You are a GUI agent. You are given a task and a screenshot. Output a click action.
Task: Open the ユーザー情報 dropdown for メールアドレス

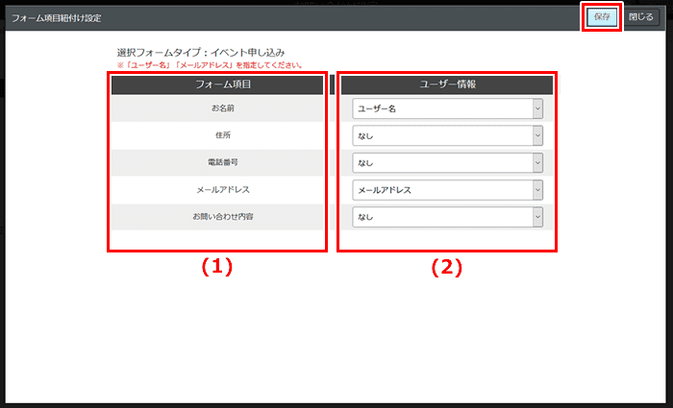pyautogui.click(x=447, y=190)
